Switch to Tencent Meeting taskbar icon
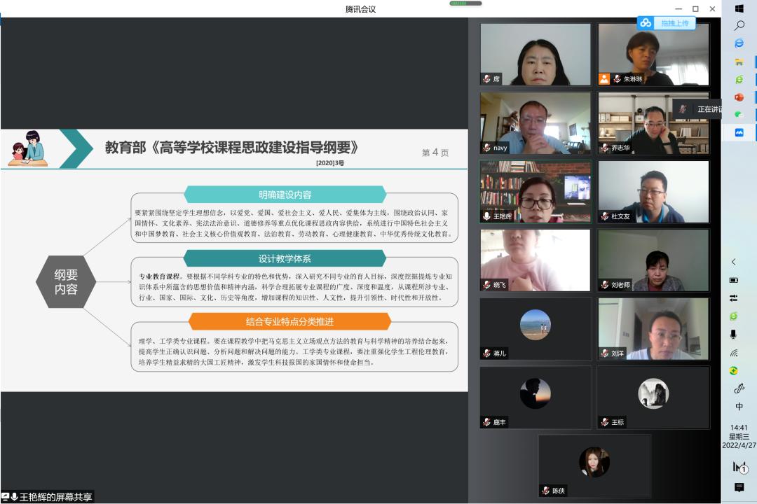The width and height of the screenshot is (757, 504). (x=739, y=132)
